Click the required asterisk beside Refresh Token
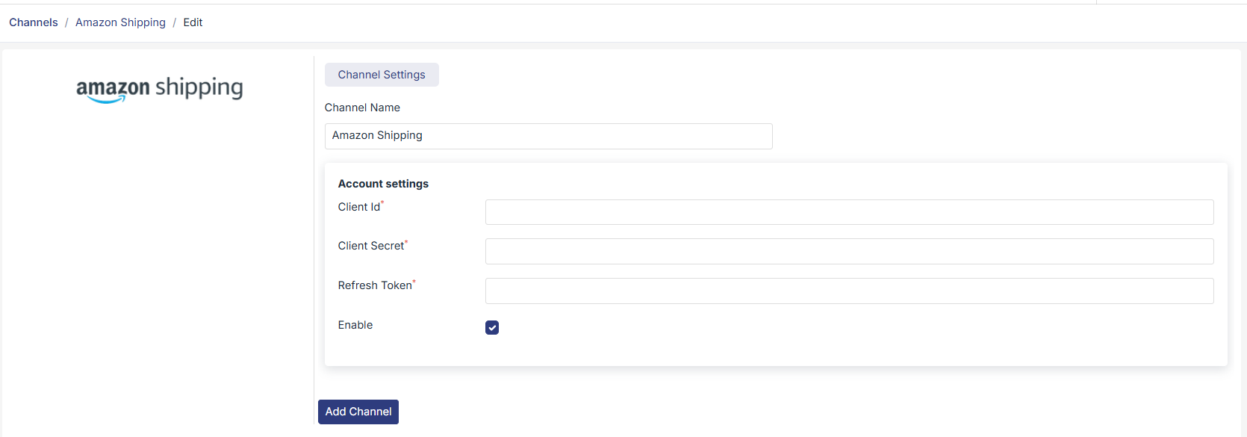This screenshot has width=1247, height=437. [x=414, y=281]
